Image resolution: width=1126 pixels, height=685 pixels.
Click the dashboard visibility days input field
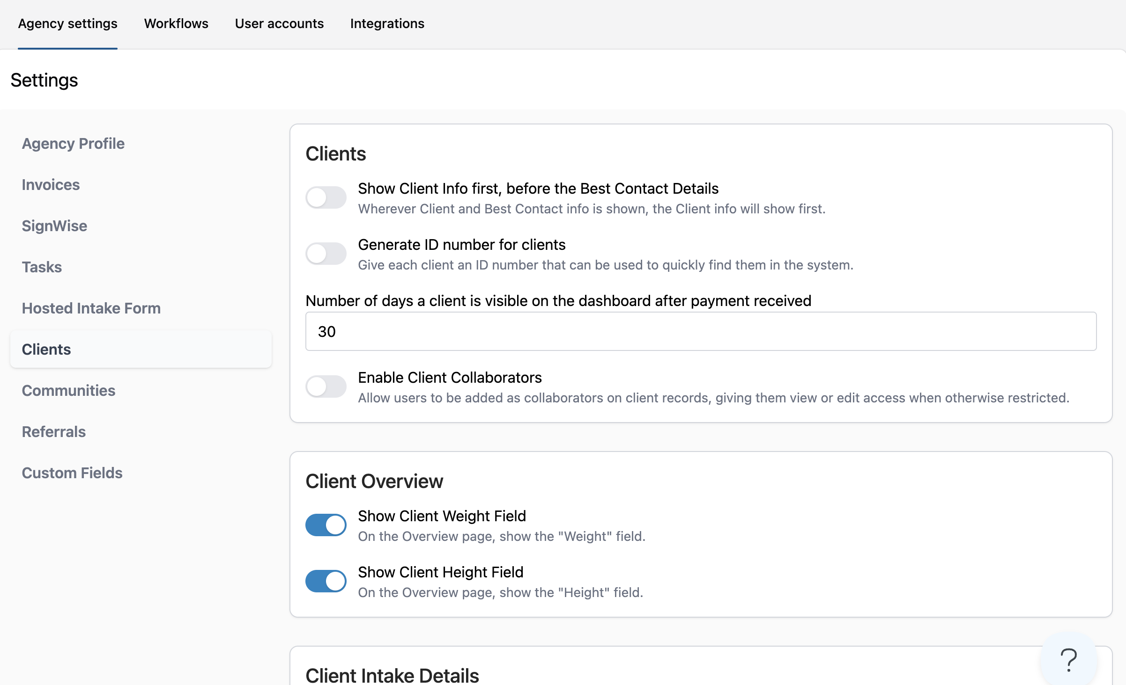click(x=701, y=331)
